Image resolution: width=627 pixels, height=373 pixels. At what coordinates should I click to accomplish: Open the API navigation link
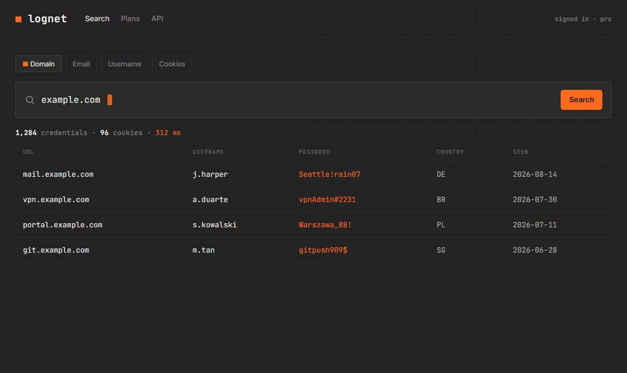click(157, 19)
